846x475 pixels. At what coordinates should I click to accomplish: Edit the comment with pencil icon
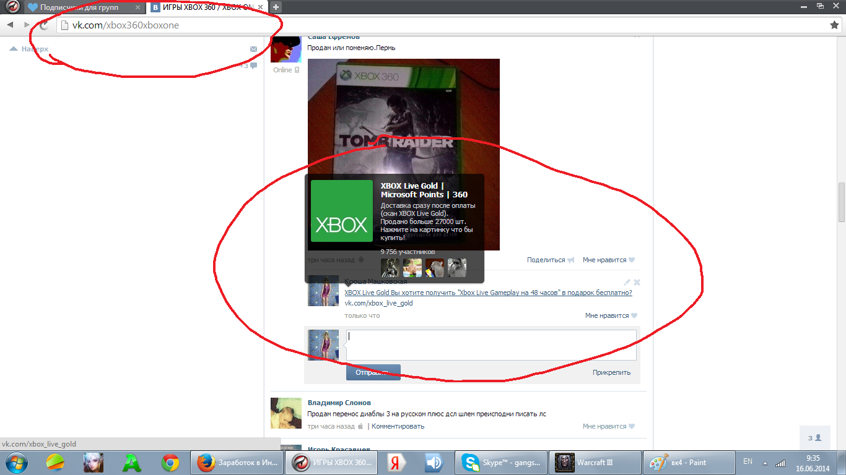click(627, 282)
